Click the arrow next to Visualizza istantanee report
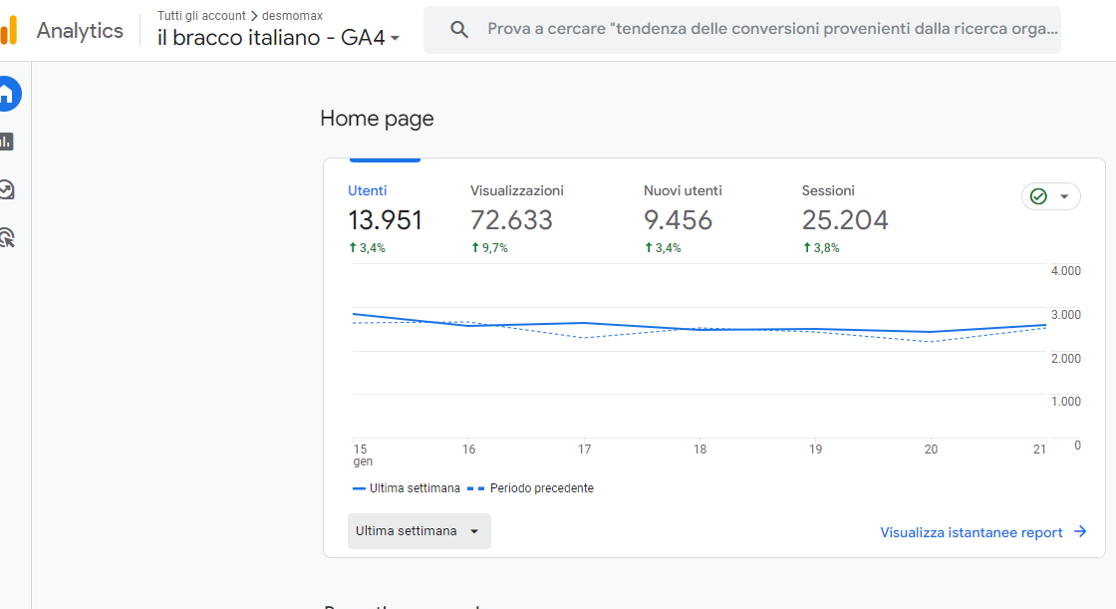The image size is (1116, 609). click(x=1080, y=532)
